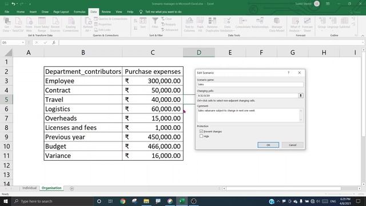
Task: Open Queries & Connections pane button
Action: 110,19
